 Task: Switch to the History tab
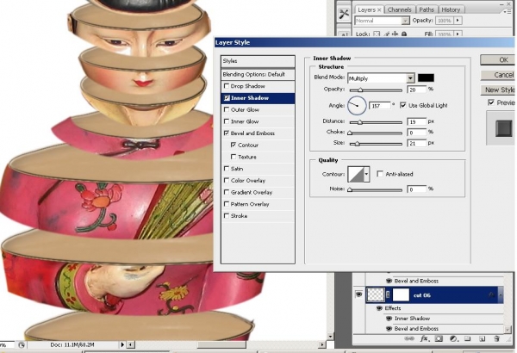451,9
